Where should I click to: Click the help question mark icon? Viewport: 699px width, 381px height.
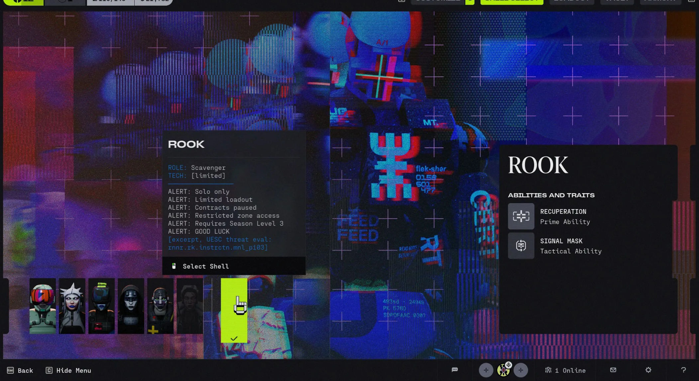pos(683,370)
